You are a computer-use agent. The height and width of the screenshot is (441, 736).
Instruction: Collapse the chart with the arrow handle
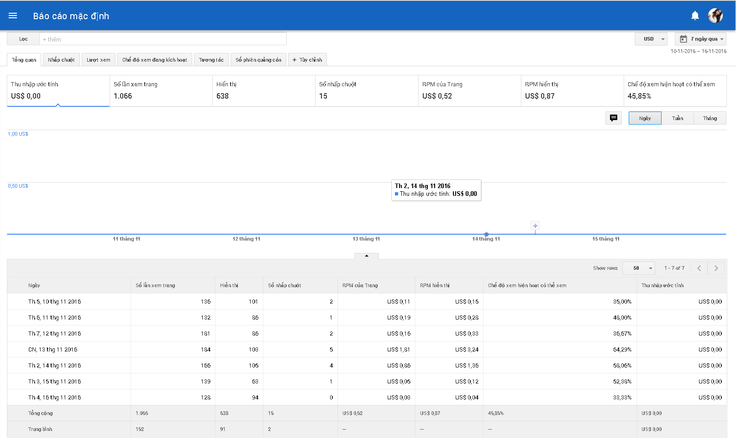(366, 256)
